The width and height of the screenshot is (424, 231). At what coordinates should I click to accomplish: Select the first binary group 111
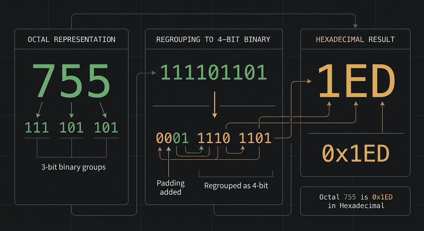[x=37, y=127]
